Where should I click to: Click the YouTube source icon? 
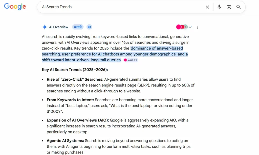182,27
